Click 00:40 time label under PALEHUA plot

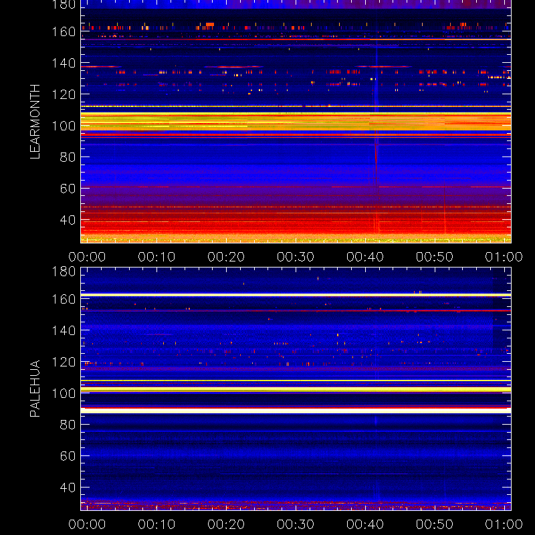point(365,524)
